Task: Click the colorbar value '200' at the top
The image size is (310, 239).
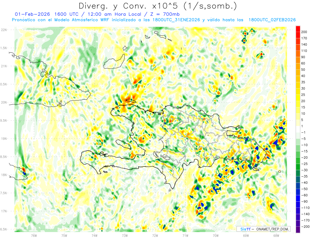Action: [304, 32]
